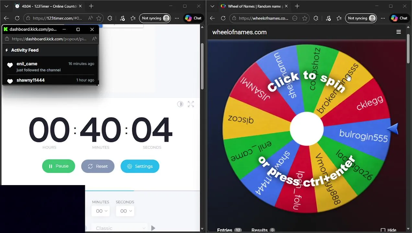Viewport: 412px width, 233px height.
Task: Click Not syncing profile in right browser
Action: pyautogui.click(x=361, y=18)
